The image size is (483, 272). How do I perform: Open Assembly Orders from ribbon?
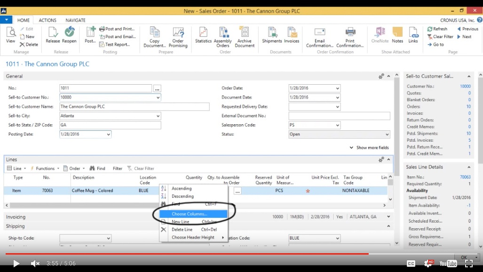coord(223,37)
